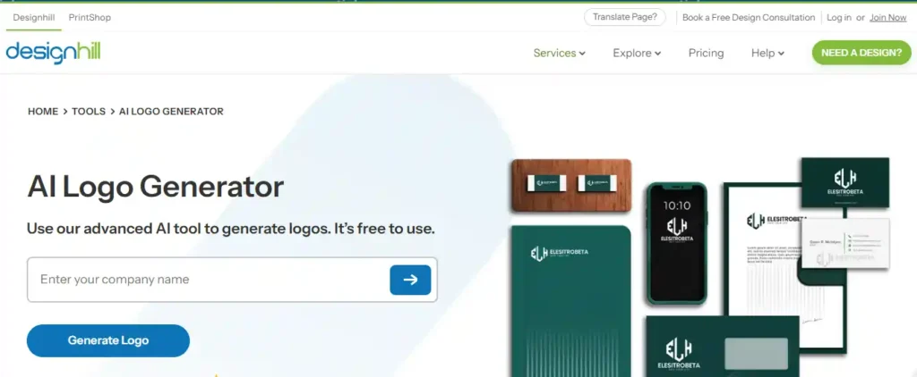Open Book a Free Design Consultation link
The image size is (917, 377).
(x=749, y=18)
